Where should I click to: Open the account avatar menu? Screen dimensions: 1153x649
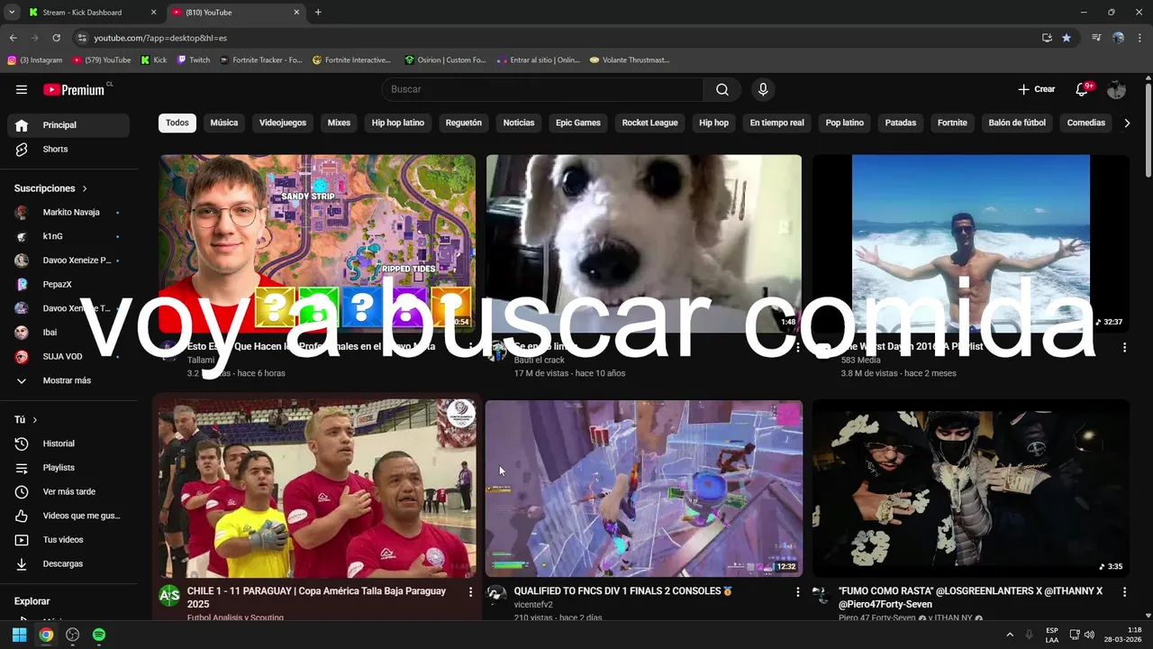[1116, 89]
